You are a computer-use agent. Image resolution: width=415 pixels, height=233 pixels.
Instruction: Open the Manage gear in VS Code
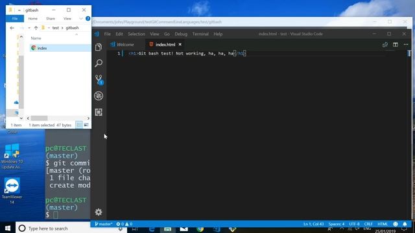pos(99,212)
